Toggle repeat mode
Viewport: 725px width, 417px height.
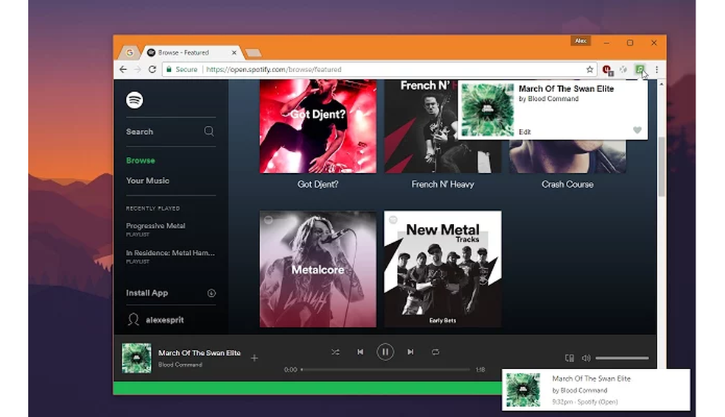tap(435, 352)
